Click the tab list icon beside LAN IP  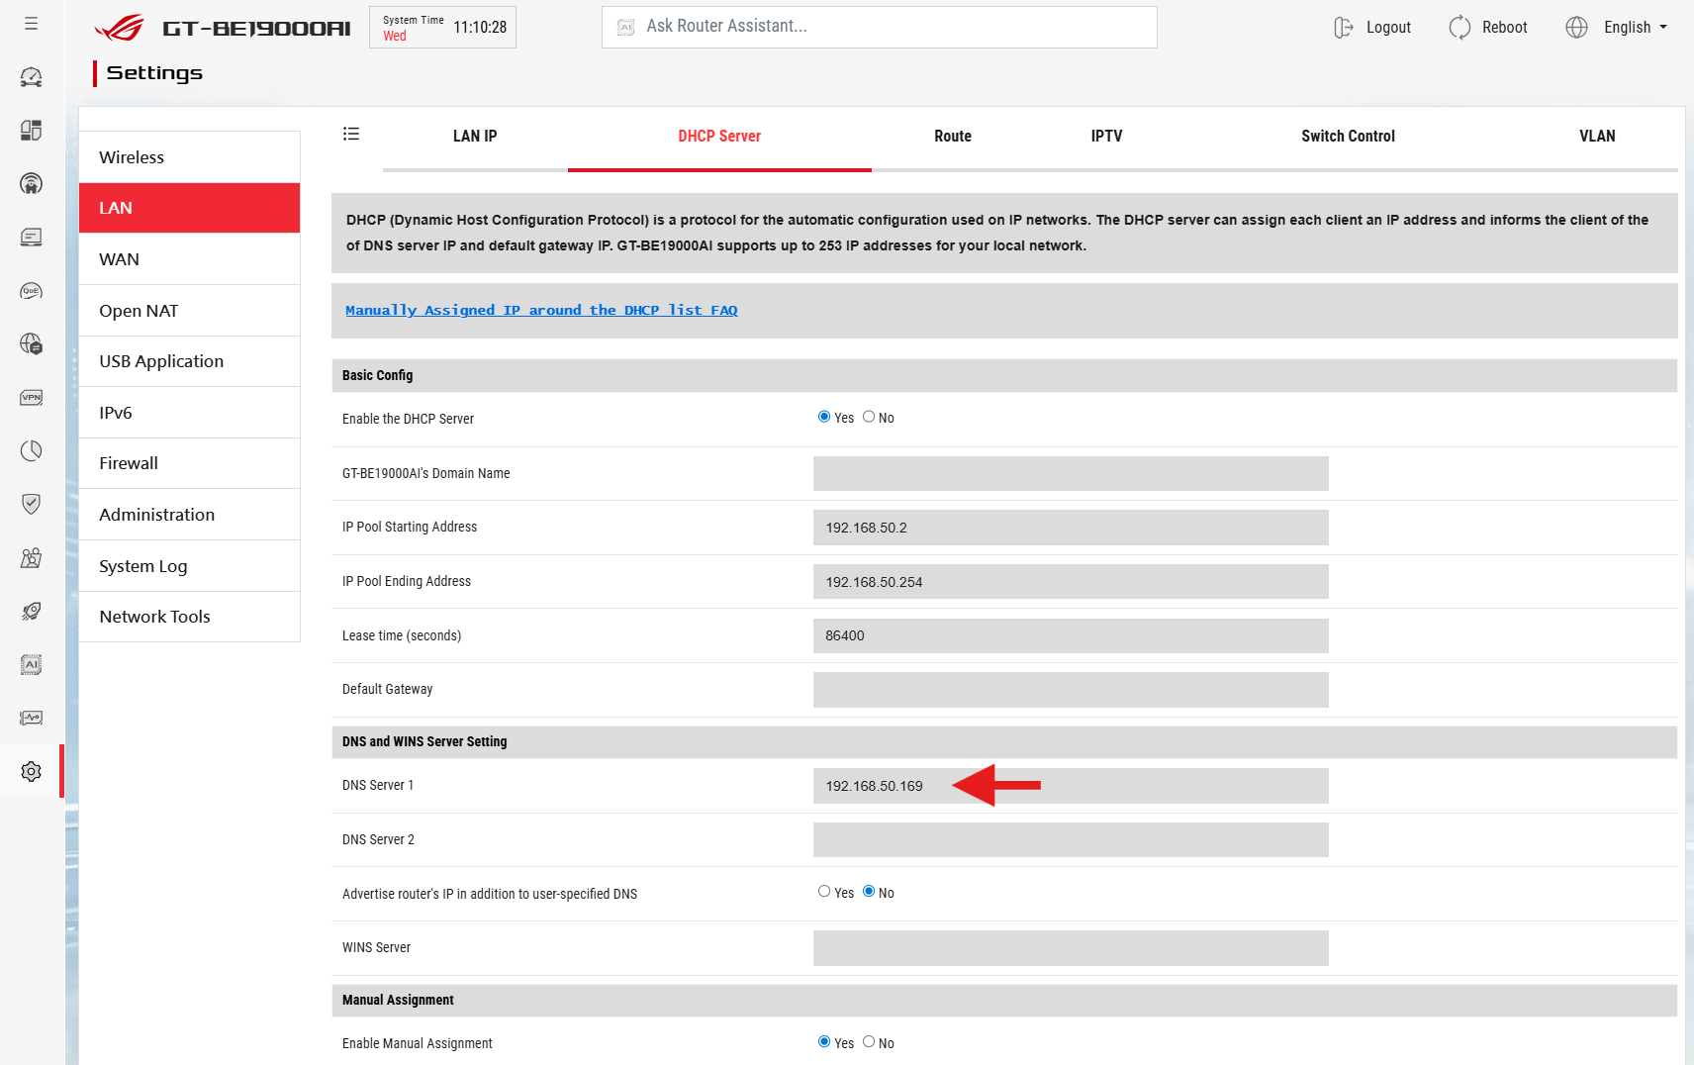pyautogui.click(x=351, y=135)
